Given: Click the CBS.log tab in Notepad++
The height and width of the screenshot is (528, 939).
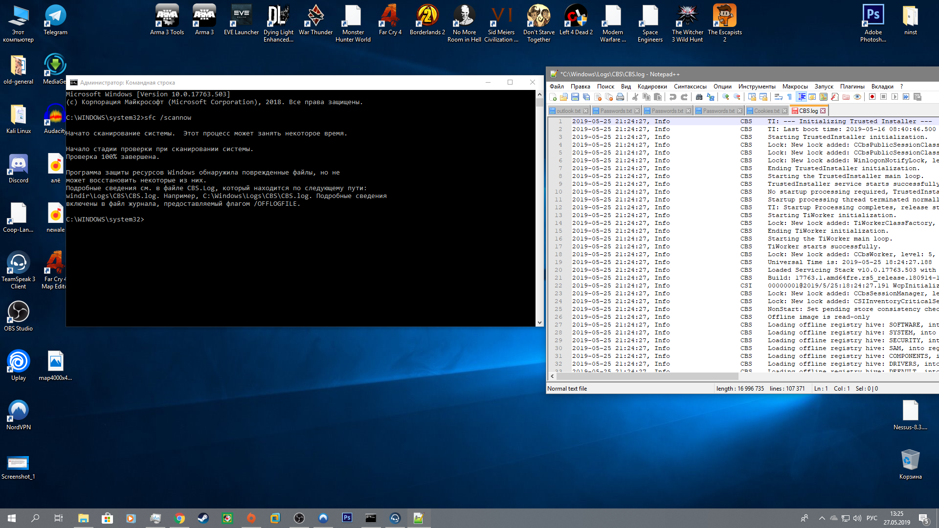Looking at the screenshot, I should (x=807, y=110).
